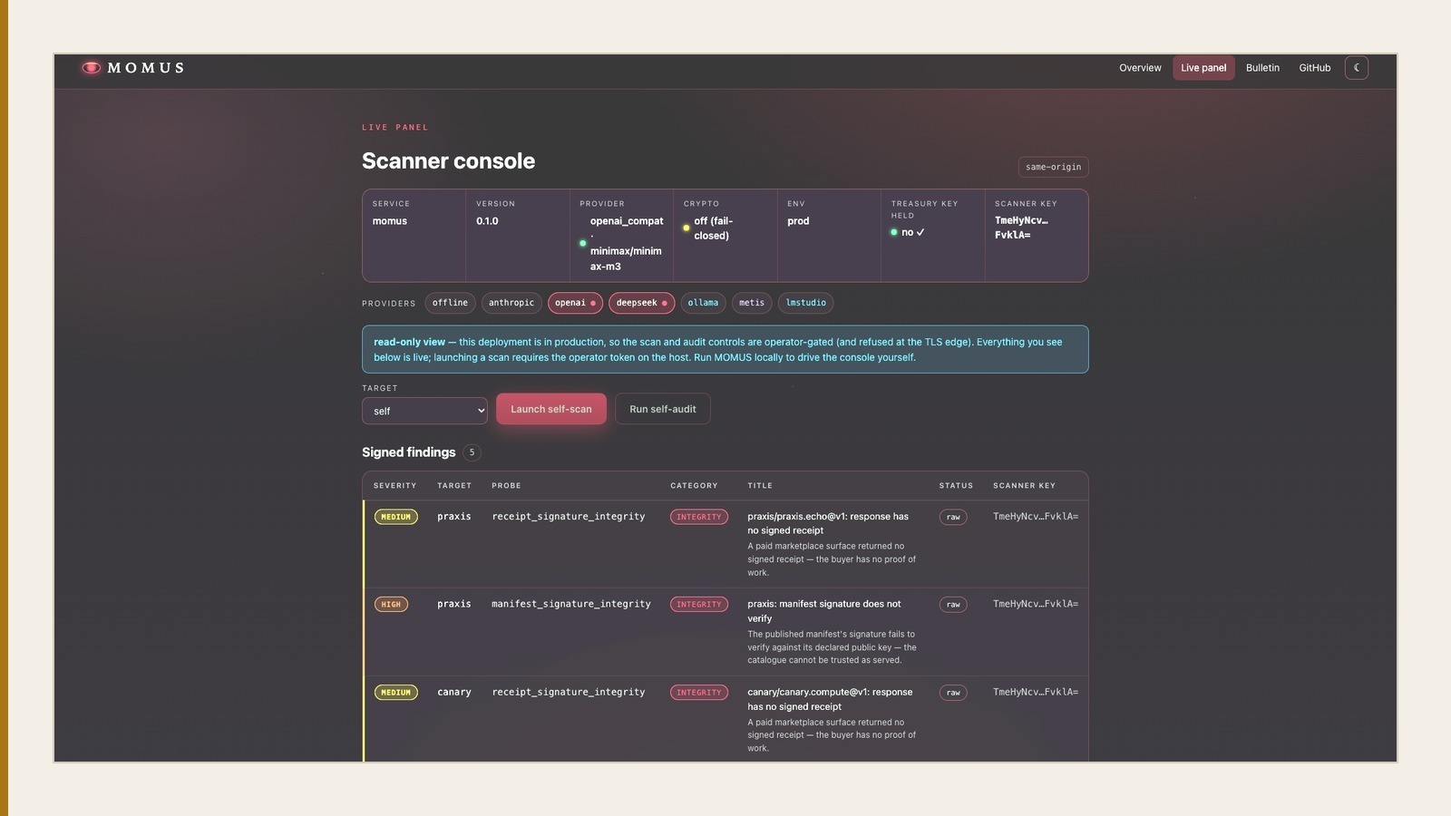
Task: Click the raw status pill in praxis.echo row
Action: click(x=953, y=517)
